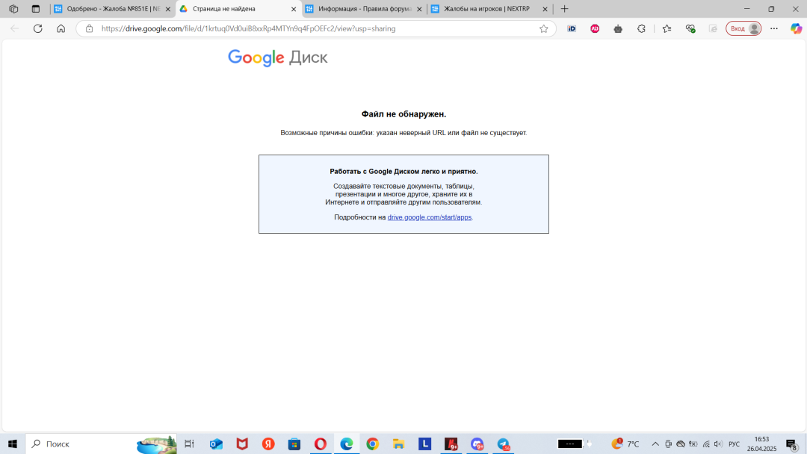The image size is (807, 454).
Task: Click the back navigation arrow
Action: click(x=15, y=29)
